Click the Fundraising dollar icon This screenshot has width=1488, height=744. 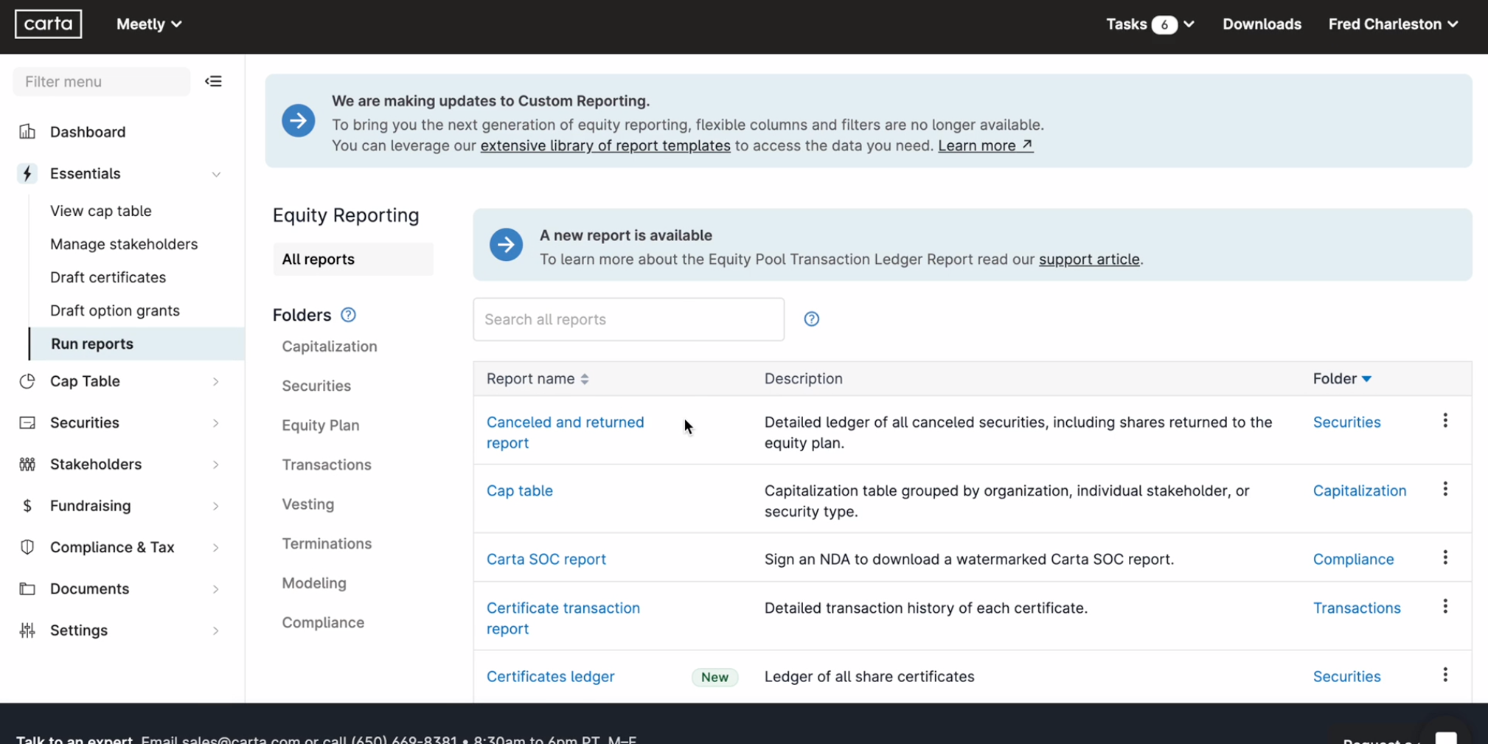(27, 506)
